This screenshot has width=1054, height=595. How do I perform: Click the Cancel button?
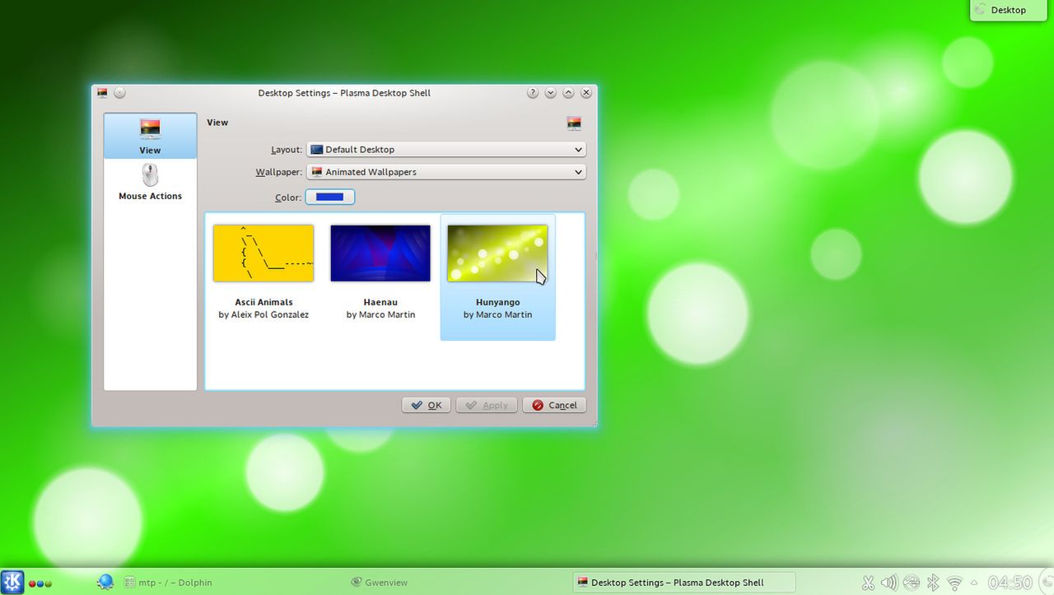click(x=554, y=405)
